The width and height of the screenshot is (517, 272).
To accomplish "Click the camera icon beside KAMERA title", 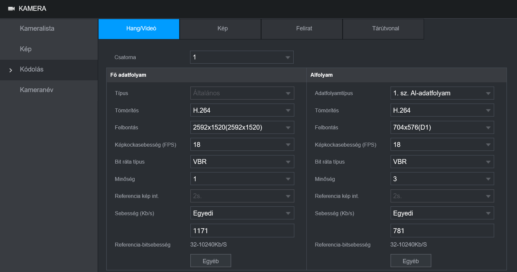I will click(11, 9).
